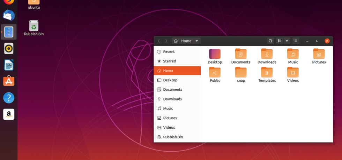Go forward using the right arrow

click(166, 41)
